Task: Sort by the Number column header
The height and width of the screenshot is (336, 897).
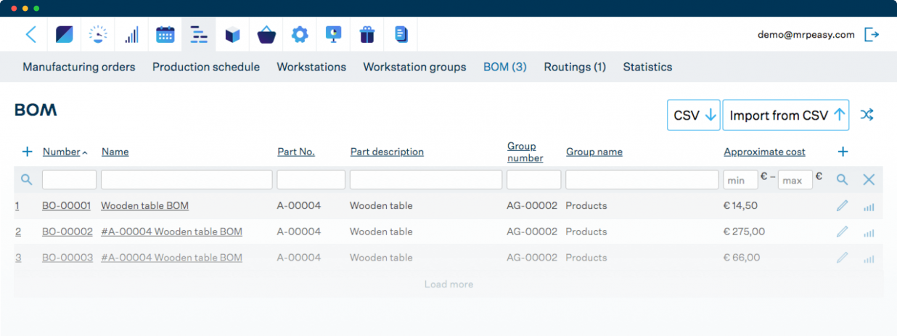Action: click(62, 152)
